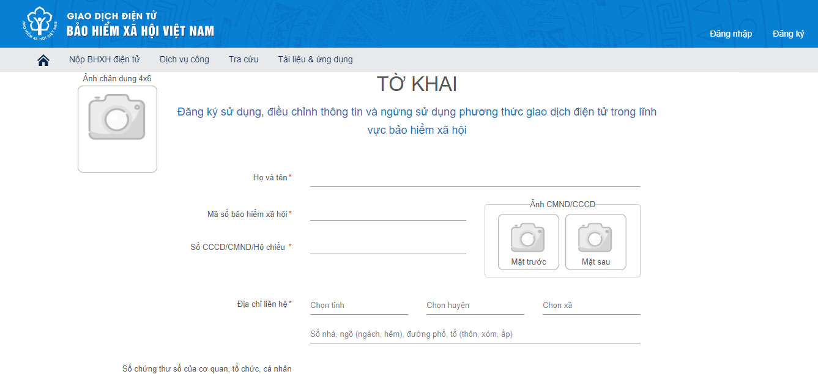Upload portrait photo via large camera icon
Viewport: 818px width, 374px height.
pyautogui.click(x=117, y=117)
